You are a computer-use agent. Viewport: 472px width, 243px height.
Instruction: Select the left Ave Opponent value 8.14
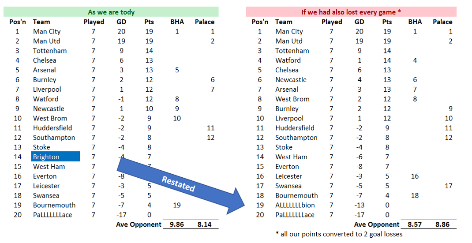coord(204,224)
